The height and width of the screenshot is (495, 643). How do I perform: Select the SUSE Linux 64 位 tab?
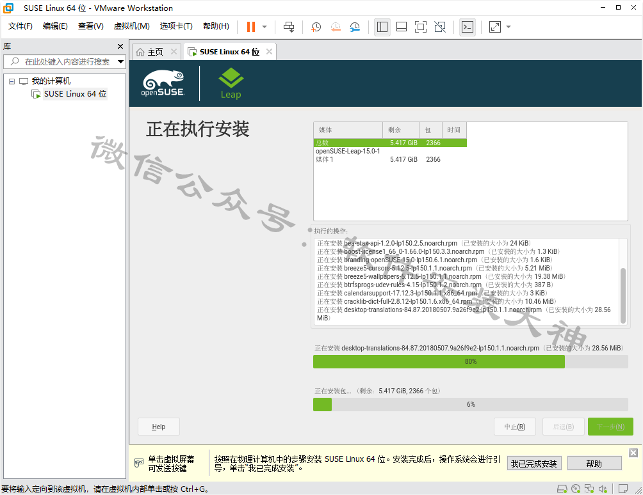pos(224,52)
